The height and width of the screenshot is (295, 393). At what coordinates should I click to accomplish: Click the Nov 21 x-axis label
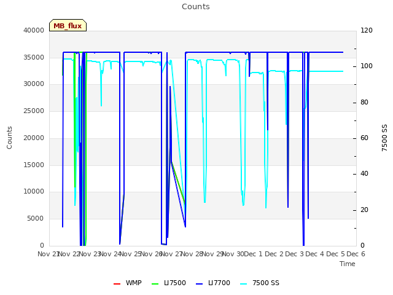pyautogui.click(x=49, y=254)
